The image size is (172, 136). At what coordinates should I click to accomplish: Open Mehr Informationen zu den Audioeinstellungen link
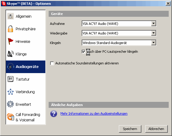[x=94, y=114]
